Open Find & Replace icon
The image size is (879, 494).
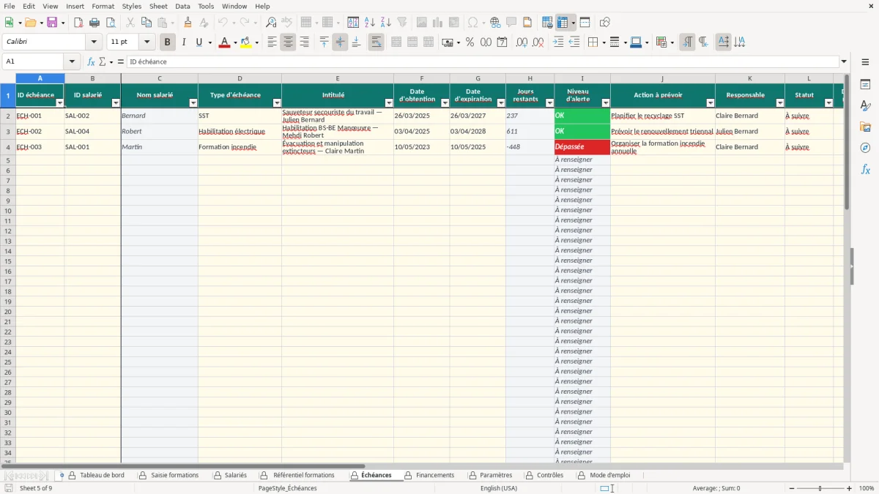coord(271,23)
